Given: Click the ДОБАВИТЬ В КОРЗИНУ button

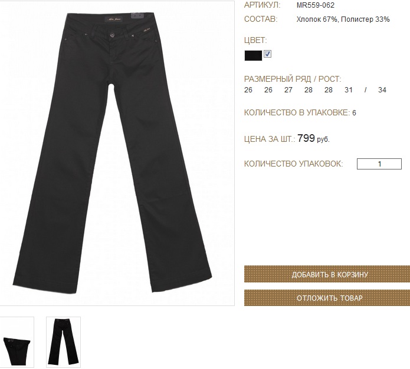Looking at the screenshot, I should (327, 274).
